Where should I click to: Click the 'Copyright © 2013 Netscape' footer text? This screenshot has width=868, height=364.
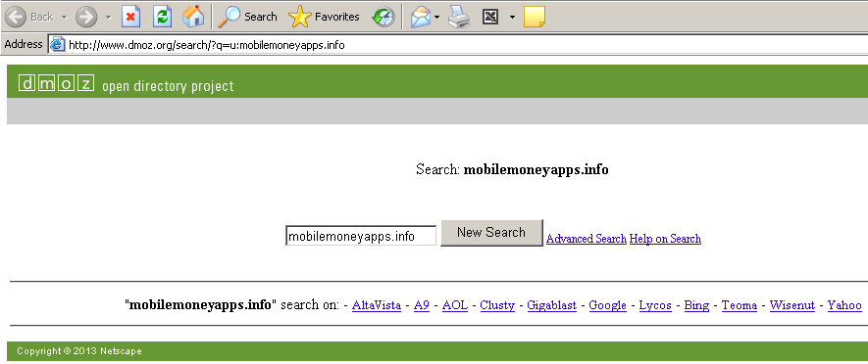(x=79, y=350)
